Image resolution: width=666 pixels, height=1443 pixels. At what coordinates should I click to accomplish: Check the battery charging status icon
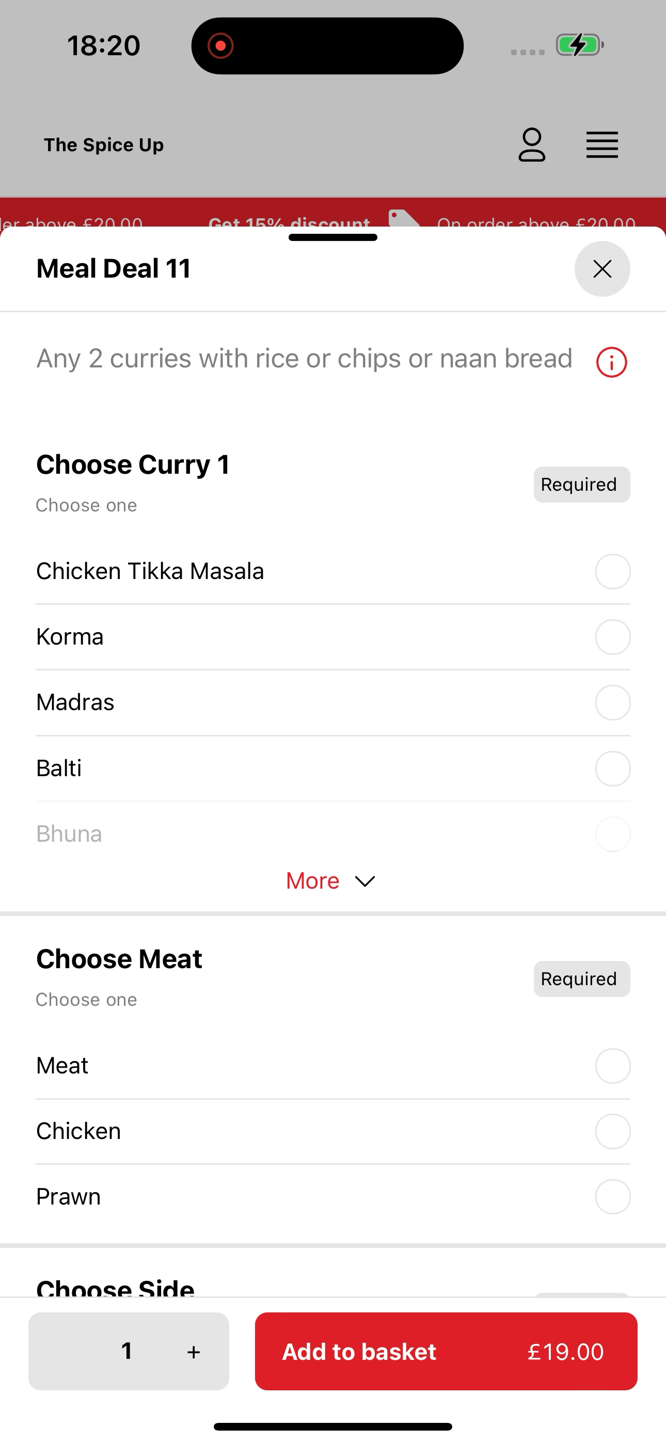[580, 45]
